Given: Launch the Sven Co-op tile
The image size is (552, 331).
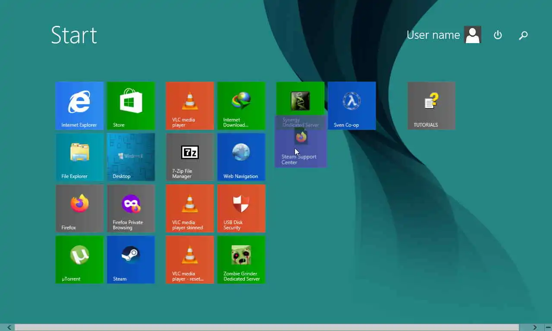Looking at the screenshot, I should [x=351, y=106].
